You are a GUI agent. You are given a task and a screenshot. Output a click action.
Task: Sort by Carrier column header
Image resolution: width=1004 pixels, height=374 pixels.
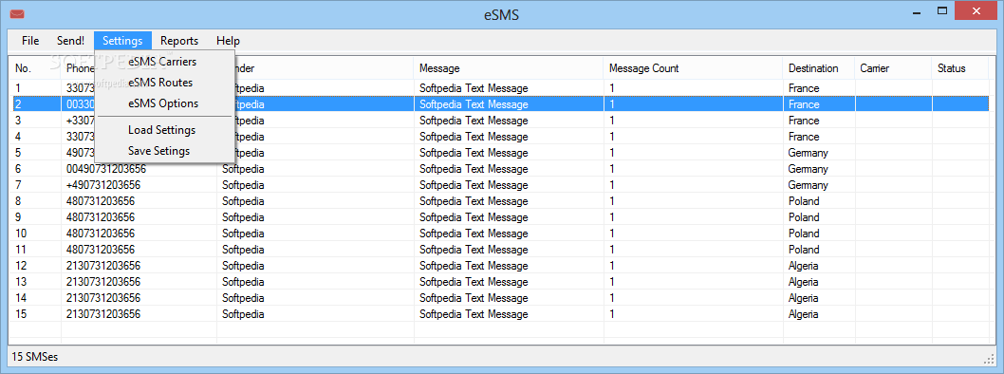[893, 68]
